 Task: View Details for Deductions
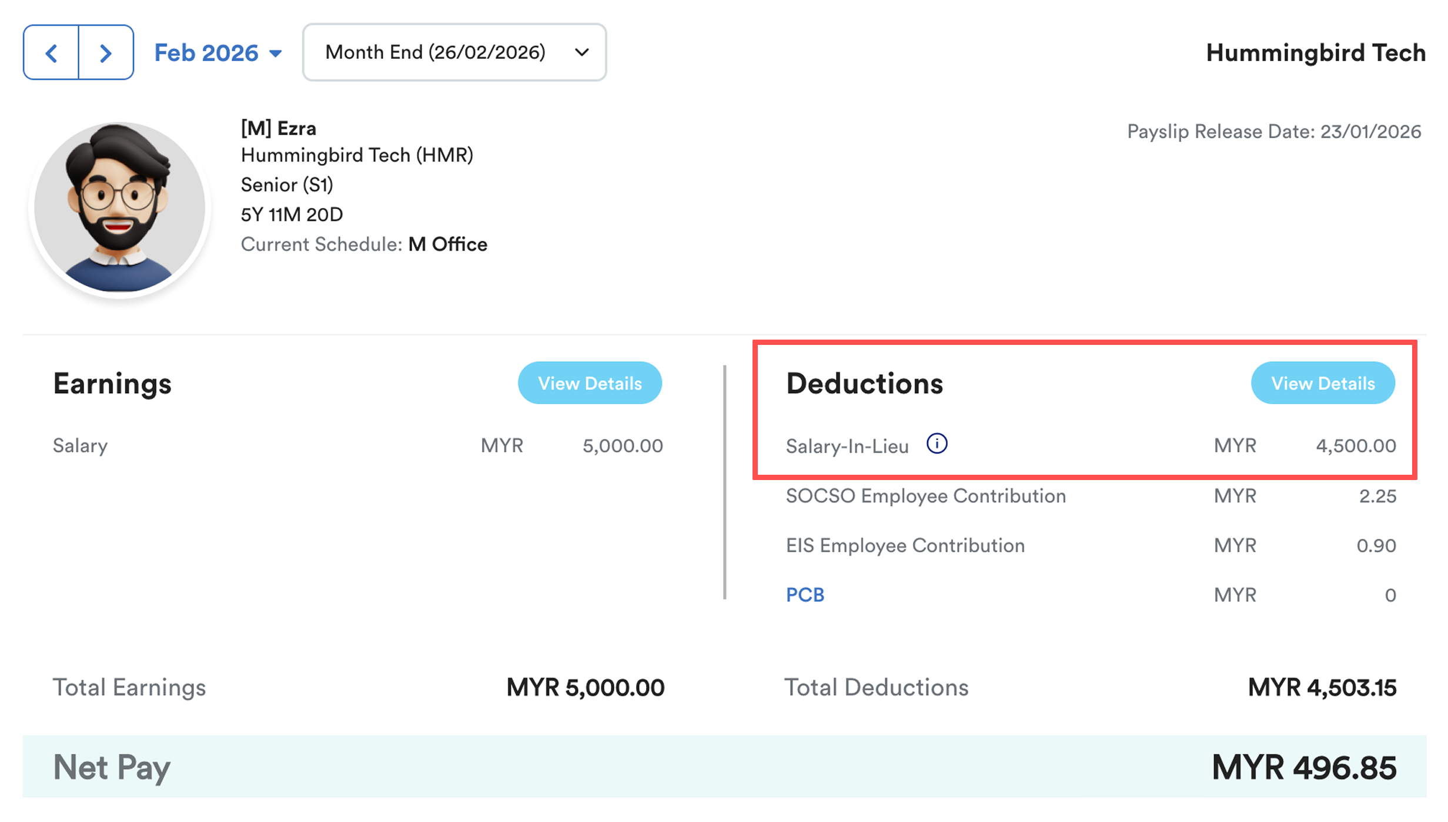pyautogui.click(x=1322, y=383)
